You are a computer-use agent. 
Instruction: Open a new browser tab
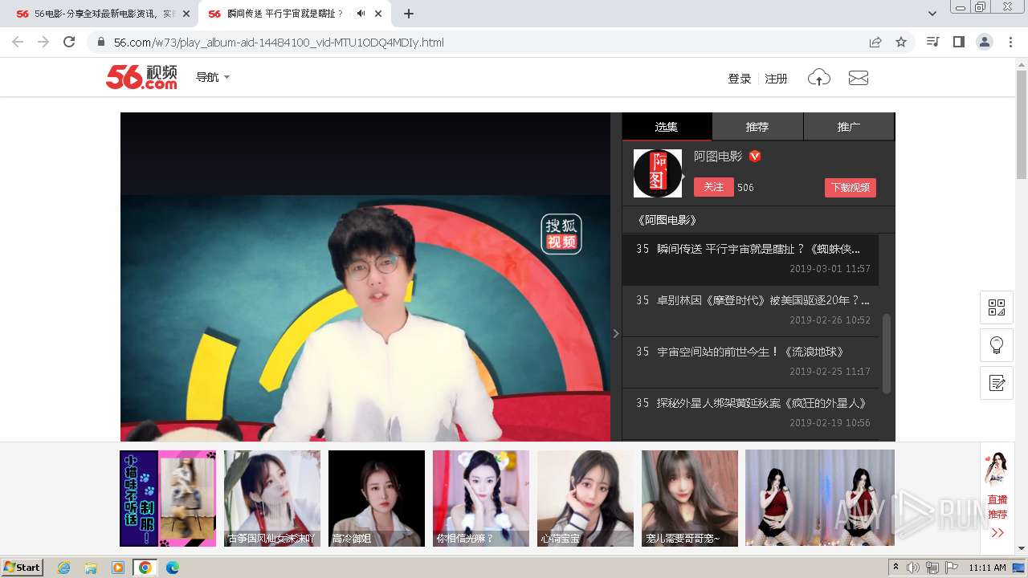[x=409, y=14]
